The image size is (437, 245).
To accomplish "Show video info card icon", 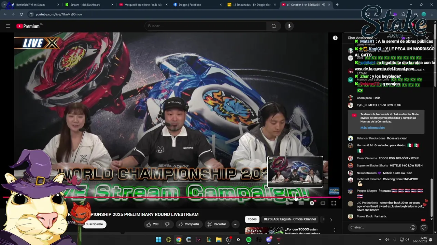I will 335,38.
